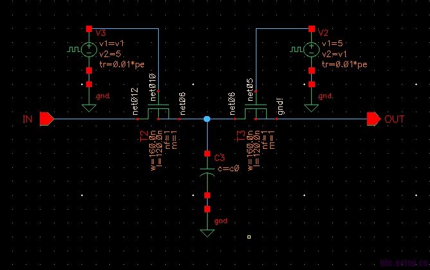Click the T3 transistor name label
Image resolution: width=430 pixels, height=270 pixels.
(241, 136)
